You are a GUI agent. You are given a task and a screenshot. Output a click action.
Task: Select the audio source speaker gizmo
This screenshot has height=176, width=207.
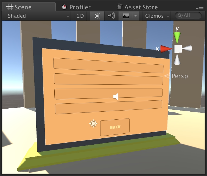116,97
